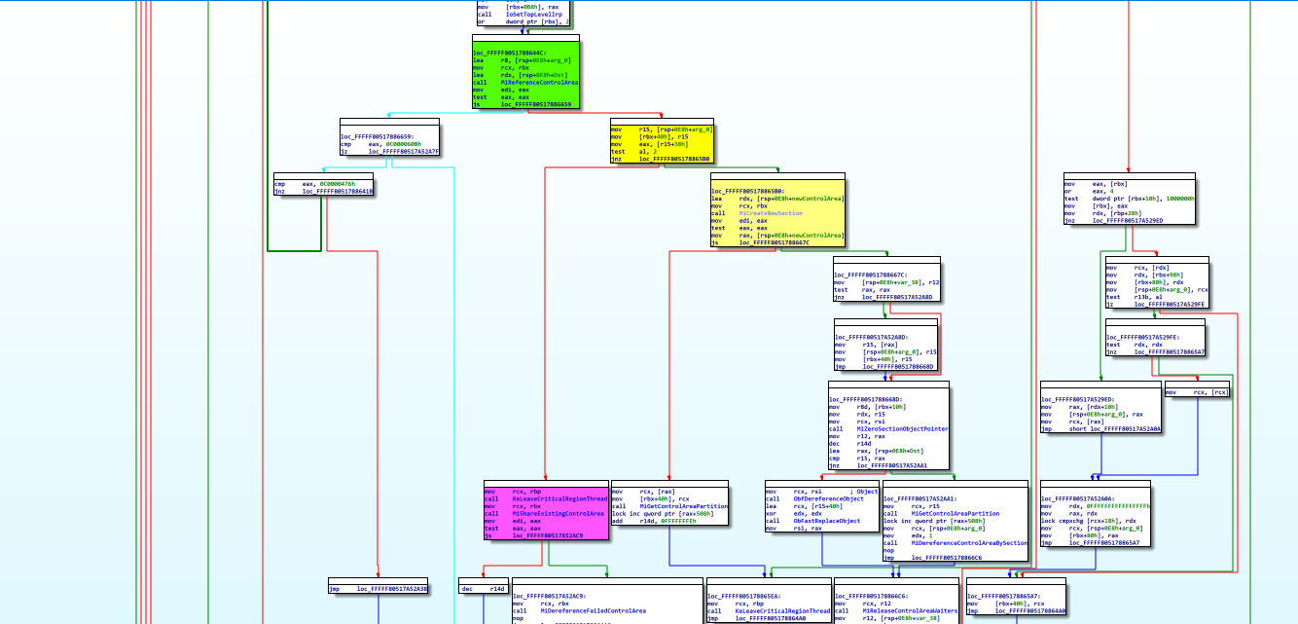Click the loc_FFFFF8051788668D label
1298x624 pixels.
[867, 399]
